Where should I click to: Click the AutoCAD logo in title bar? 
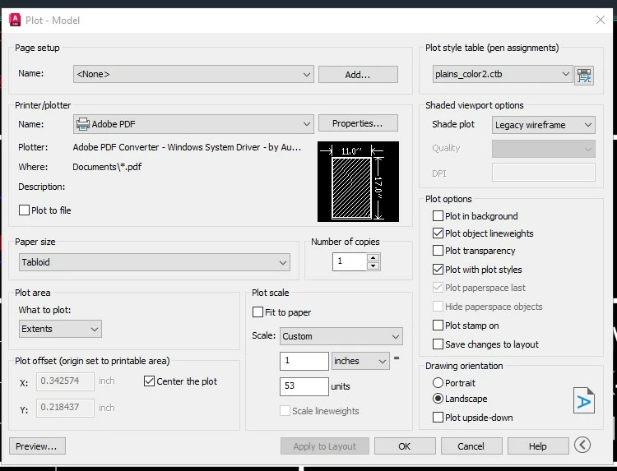click(x=15, y=20)
